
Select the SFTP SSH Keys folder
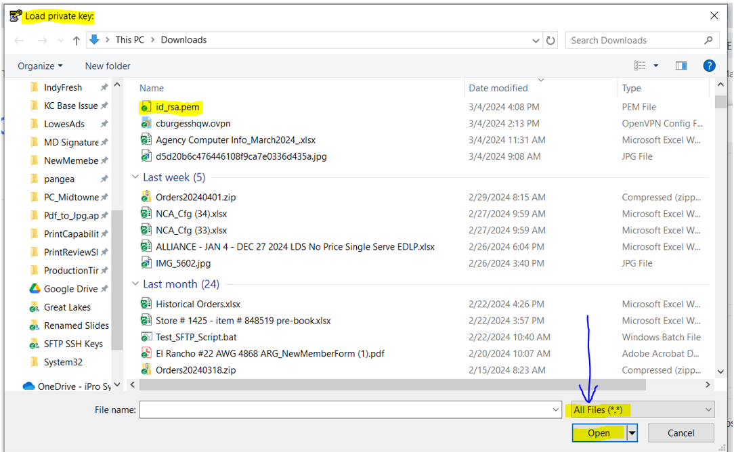coord(73,344)
